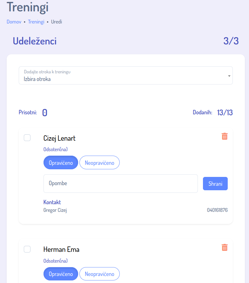Click the Cizej Lenart name

point(59,138)
